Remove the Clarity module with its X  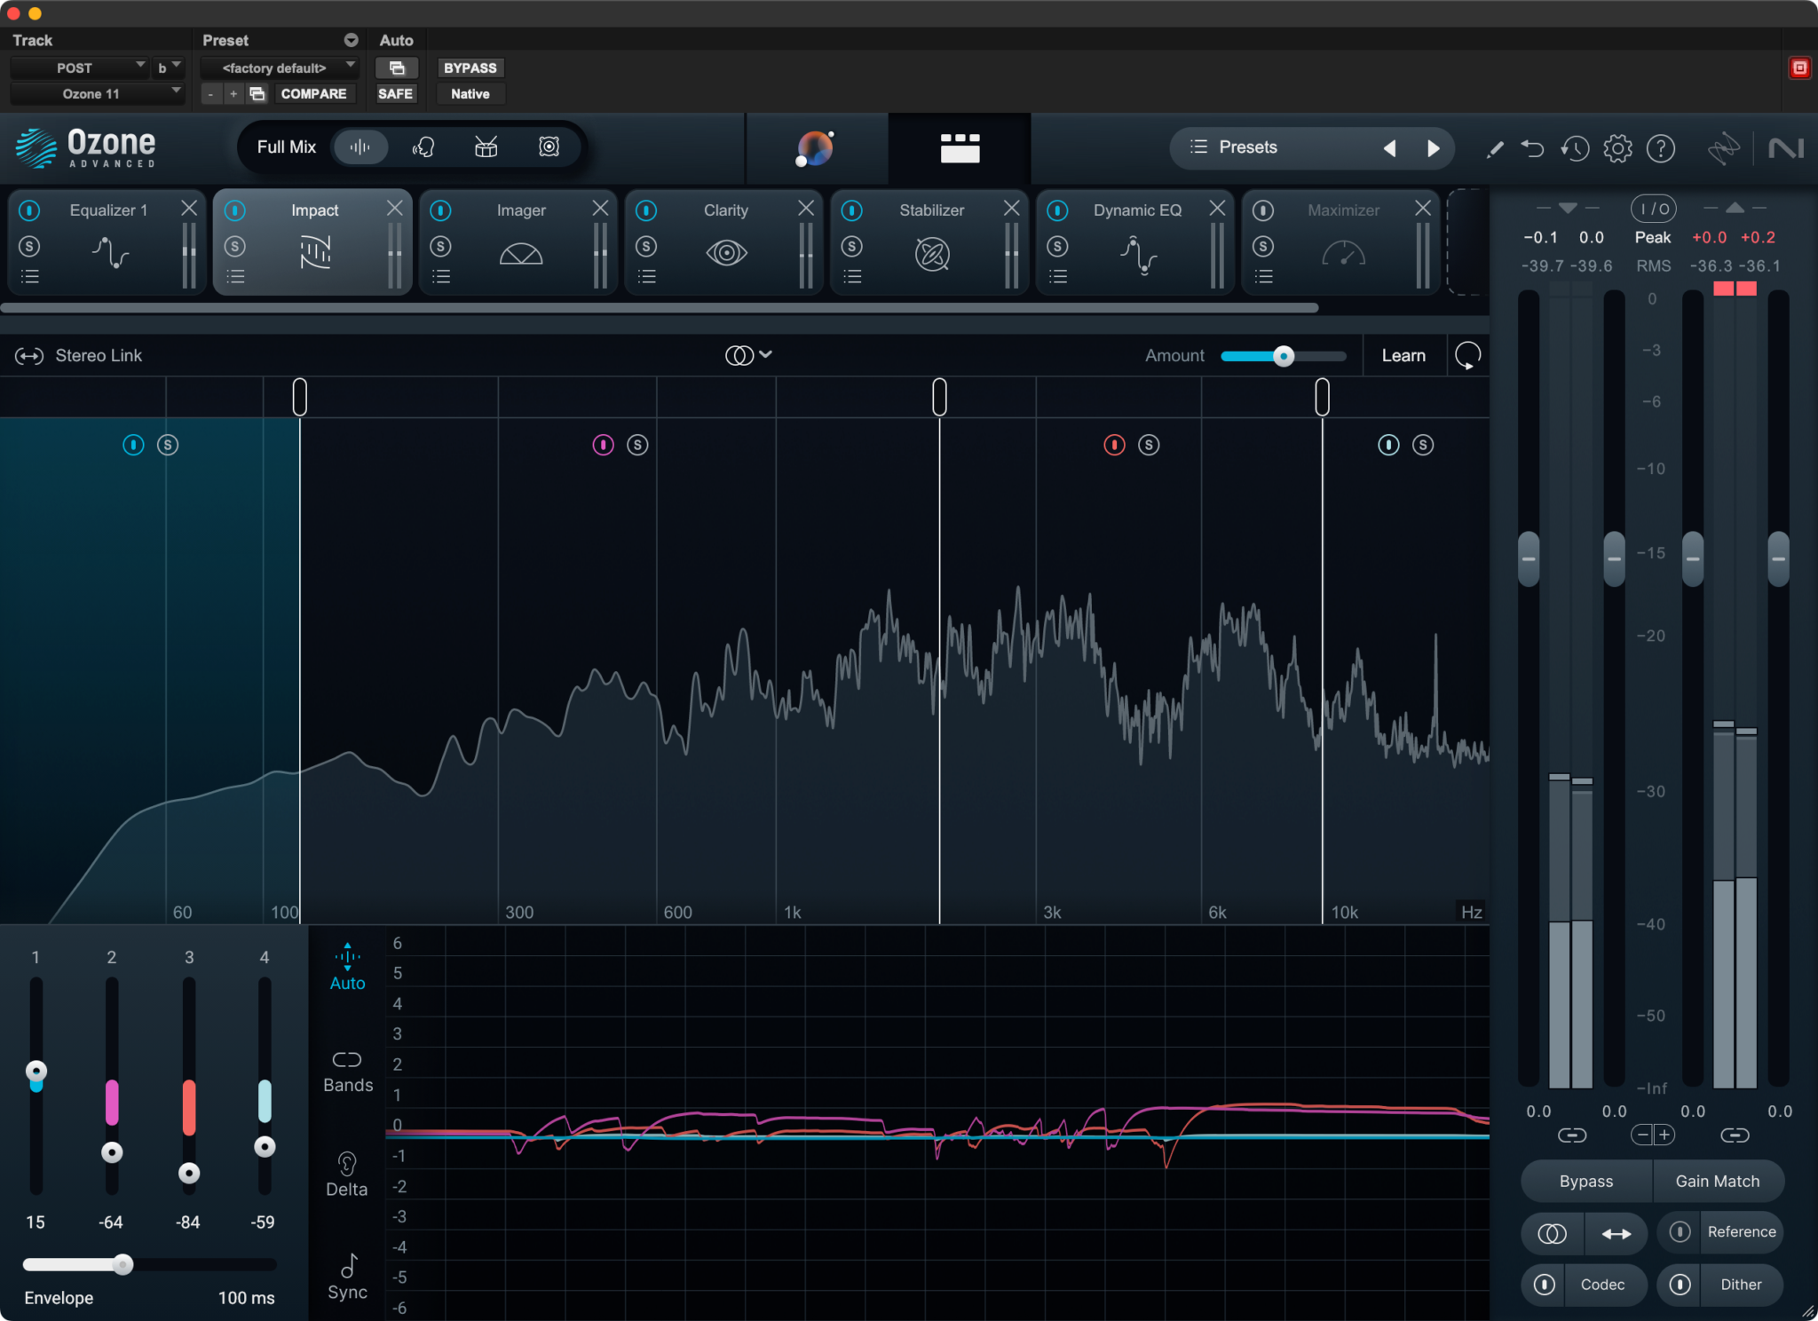(x=805, y=209)
